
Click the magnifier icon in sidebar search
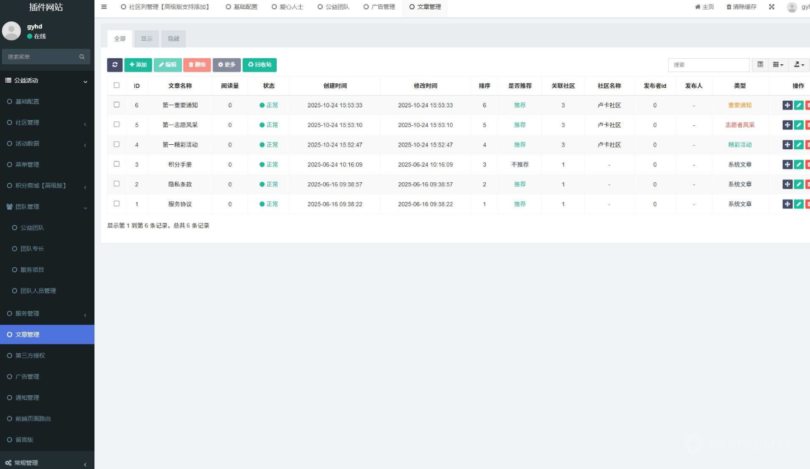tap(82, 56)
